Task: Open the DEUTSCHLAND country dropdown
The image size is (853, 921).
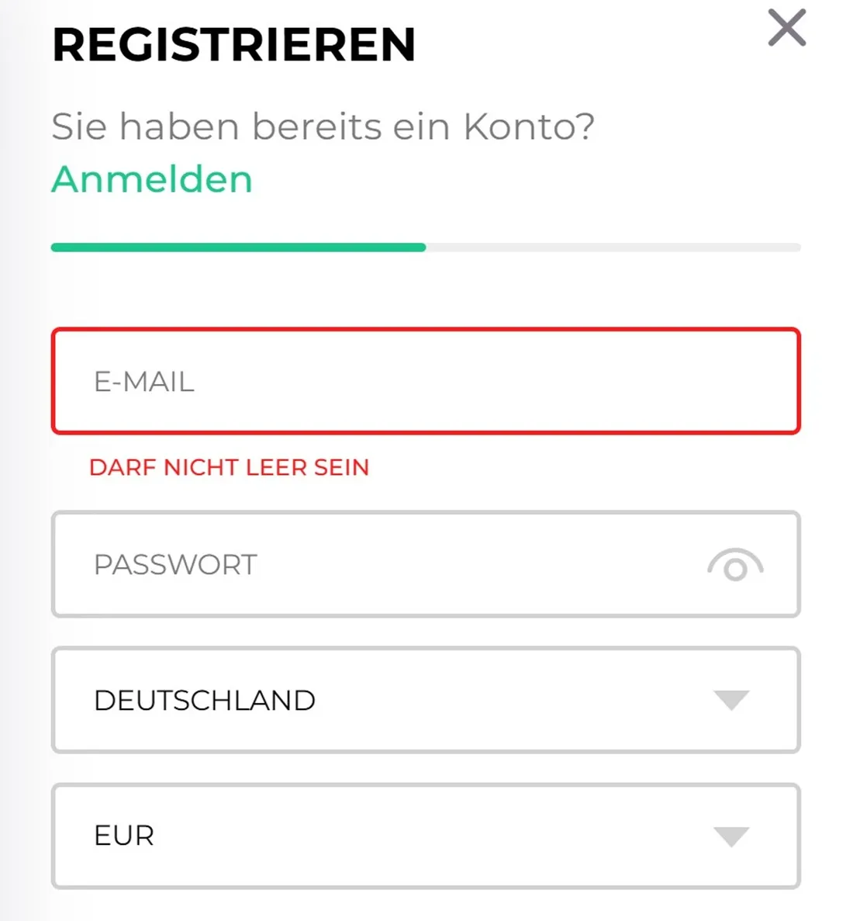Action: coord(425,700)
